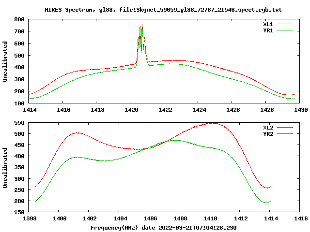Click the 800 y-axis label on top plot
310x232 pixels.
coord(19,19)
